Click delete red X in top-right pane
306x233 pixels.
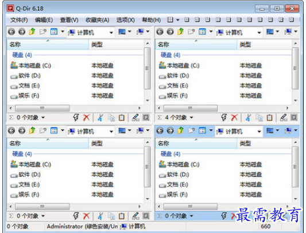[234, 118]
